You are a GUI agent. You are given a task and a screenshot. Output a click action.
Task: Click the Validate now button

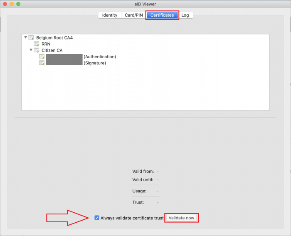181,218
